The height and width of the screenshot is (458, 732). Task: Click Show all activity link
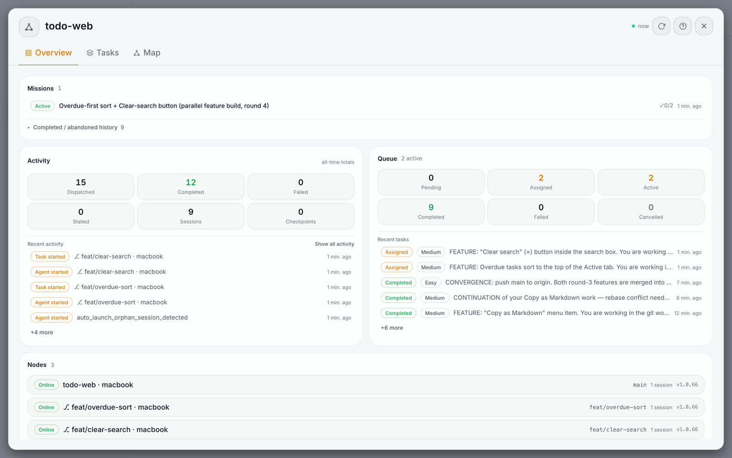334,244
